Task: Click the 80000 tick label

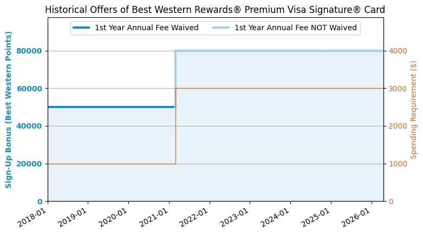Action: (x=31, y=51)
